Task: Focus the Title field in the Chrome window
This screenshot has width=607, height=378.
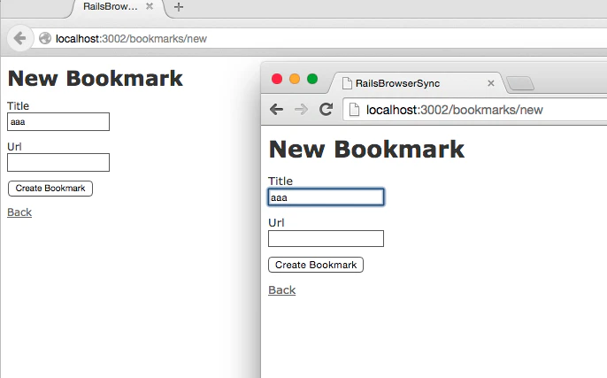Action: (x=326, y=197)
